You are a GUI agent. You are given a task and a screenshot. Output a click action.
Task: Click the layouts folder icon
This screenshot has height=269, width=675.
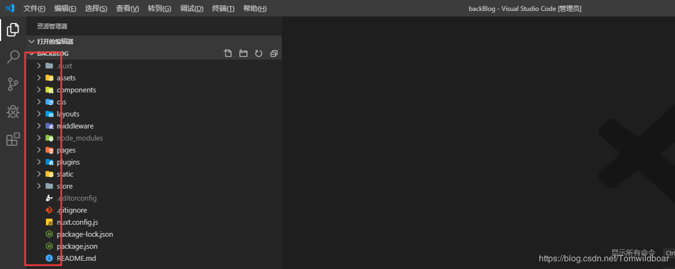49,114
